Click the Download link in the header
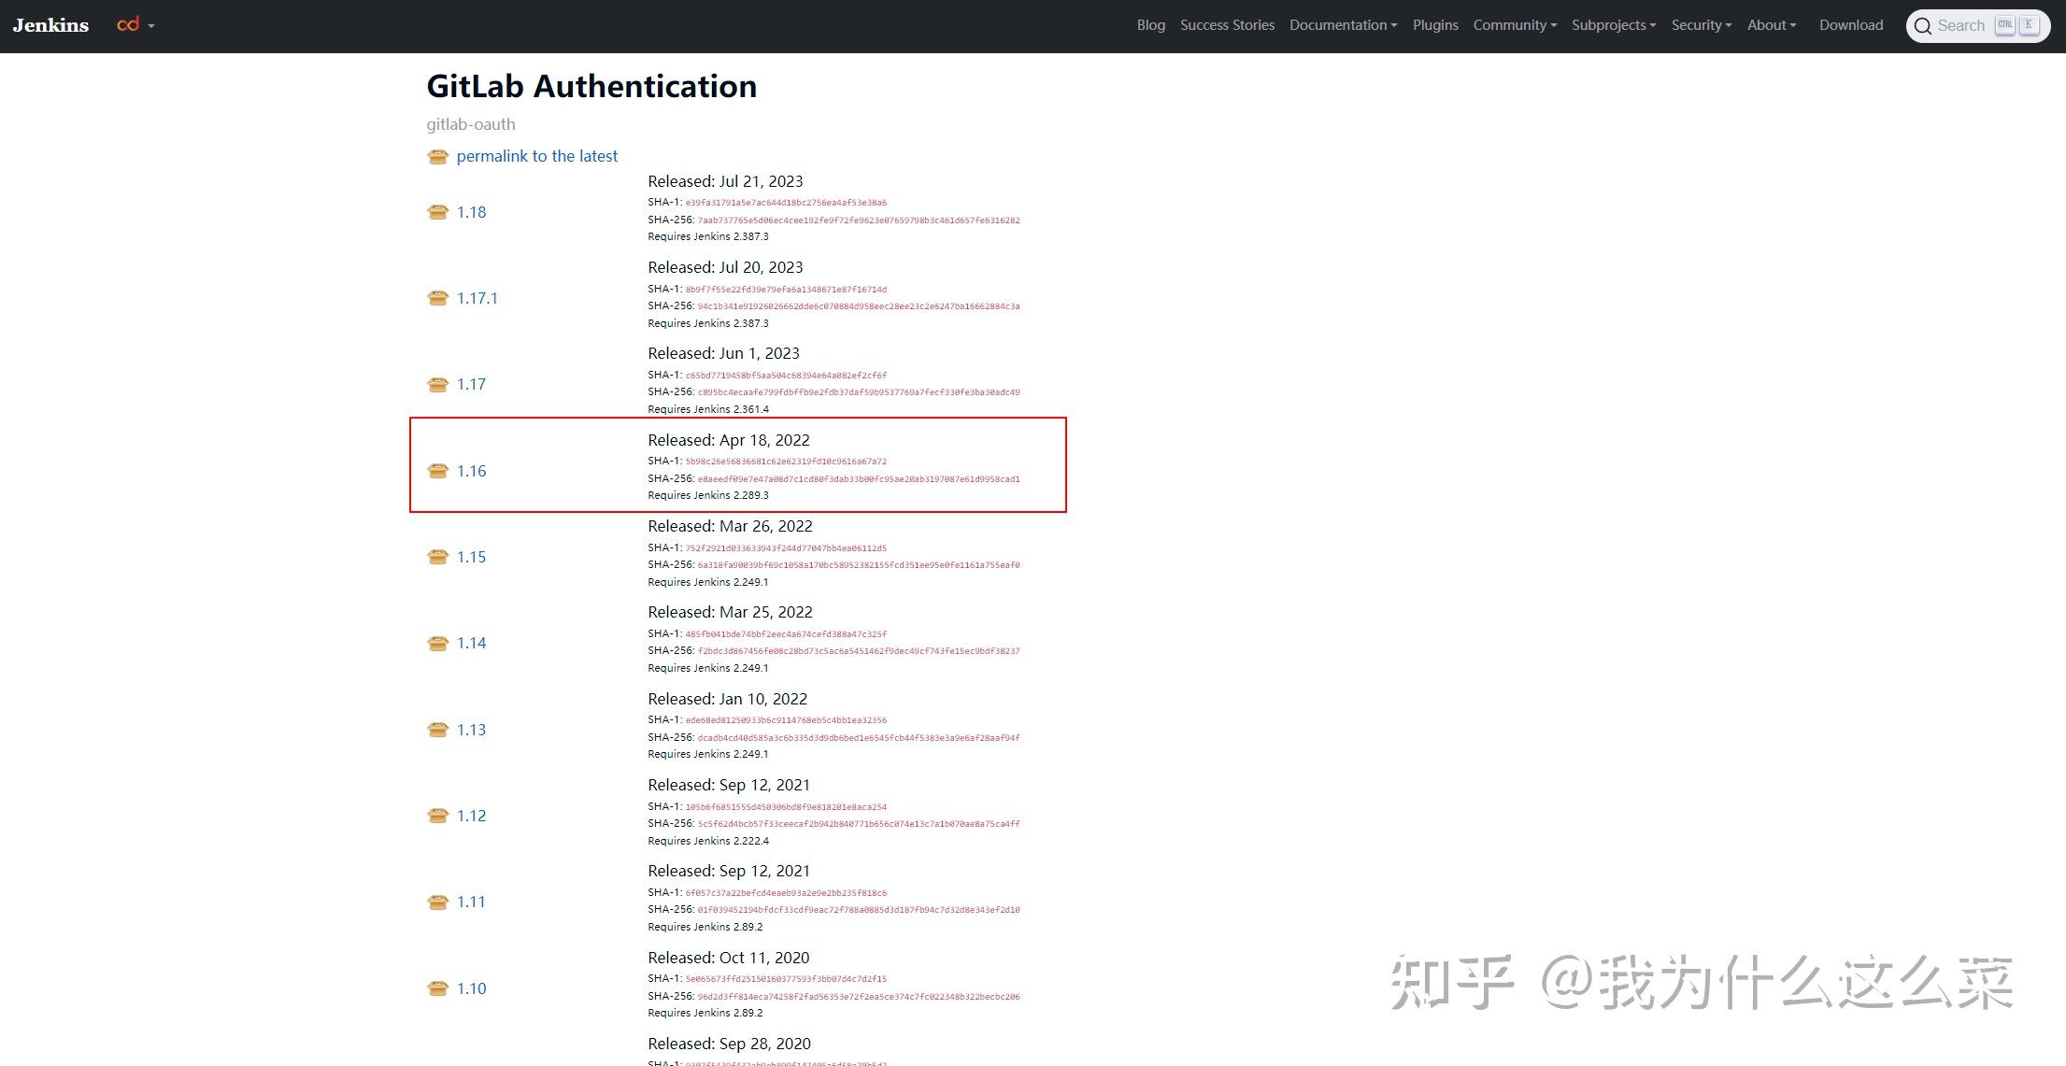The width and height of the screenshot is (2066, 1066). click(x=1851, y=25)
